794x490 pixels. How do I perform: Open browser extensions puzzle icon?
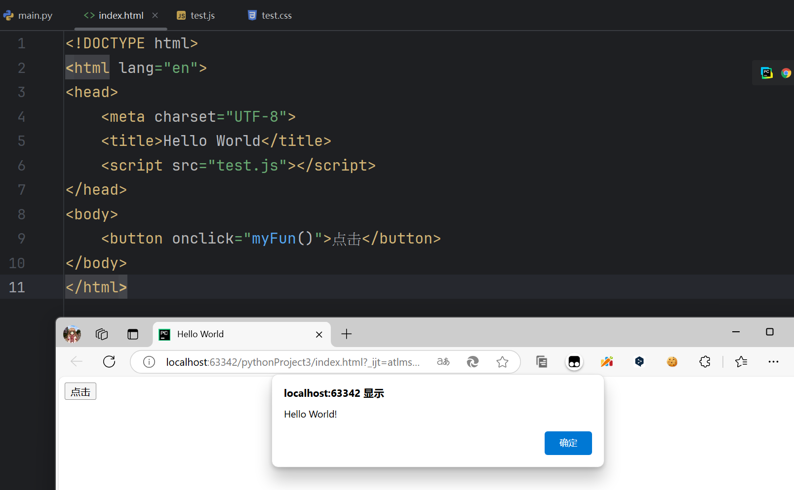(x=705, y=362)
